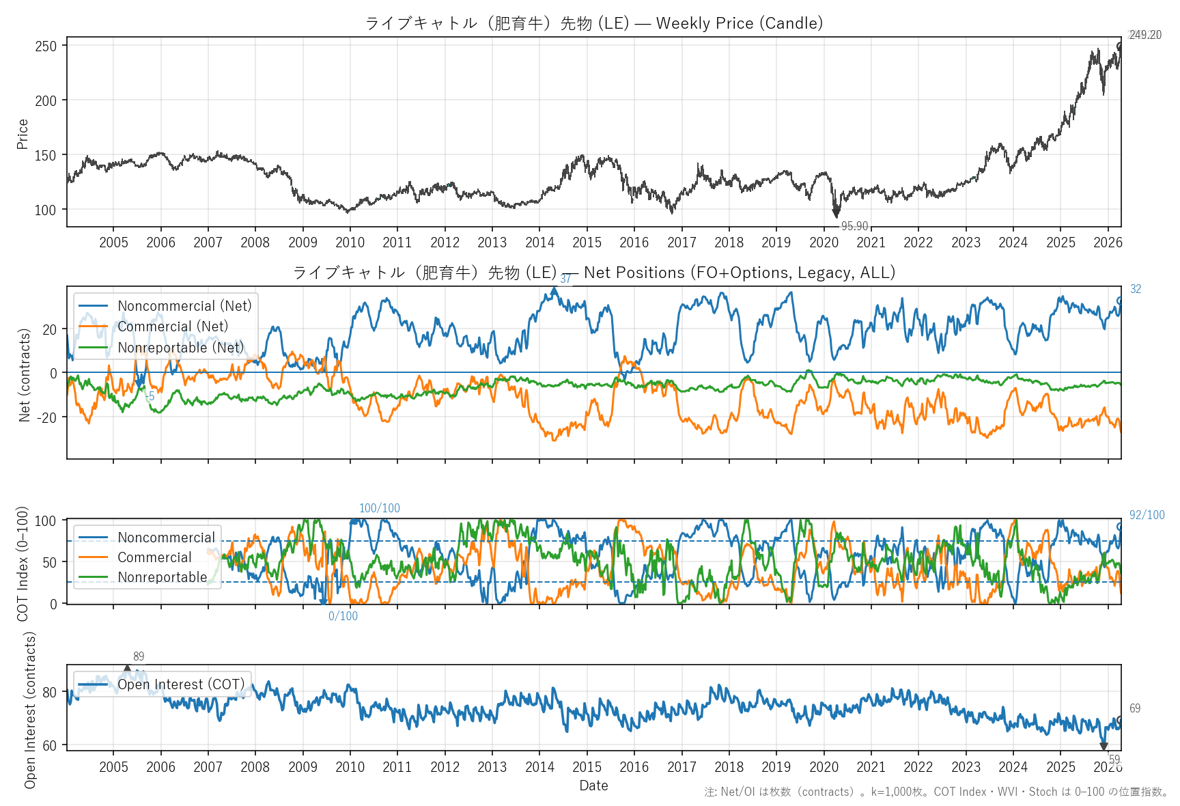The height and width of the screenshot is (806, 1180).
Task: Toggle Nonreportable (Net) legend entry
Action: (x=180, y=348)
